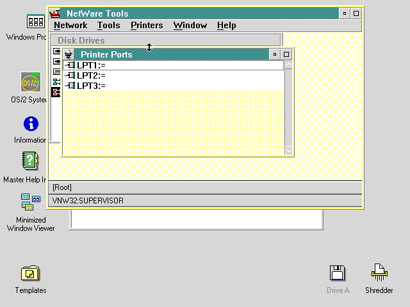Click the cyan network tree icon in Disk Drives
Viewport: 410px width, 307px height.
tap(56, 82)
